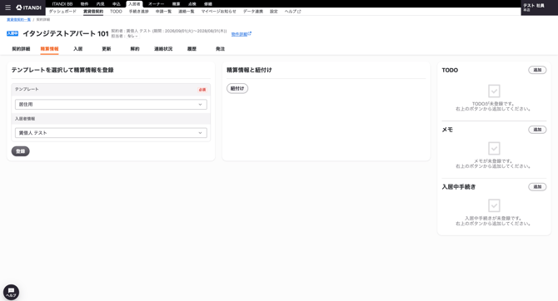
Task: Switch to the 発注 tab
Action: point(220,49)
